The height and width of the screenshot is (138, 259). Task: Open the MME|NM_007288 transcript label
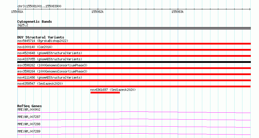(29, 124)
